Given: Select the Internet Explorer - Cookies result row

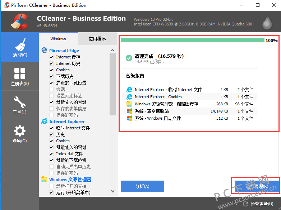Looking at the screenshot, I should coord(190,97).
